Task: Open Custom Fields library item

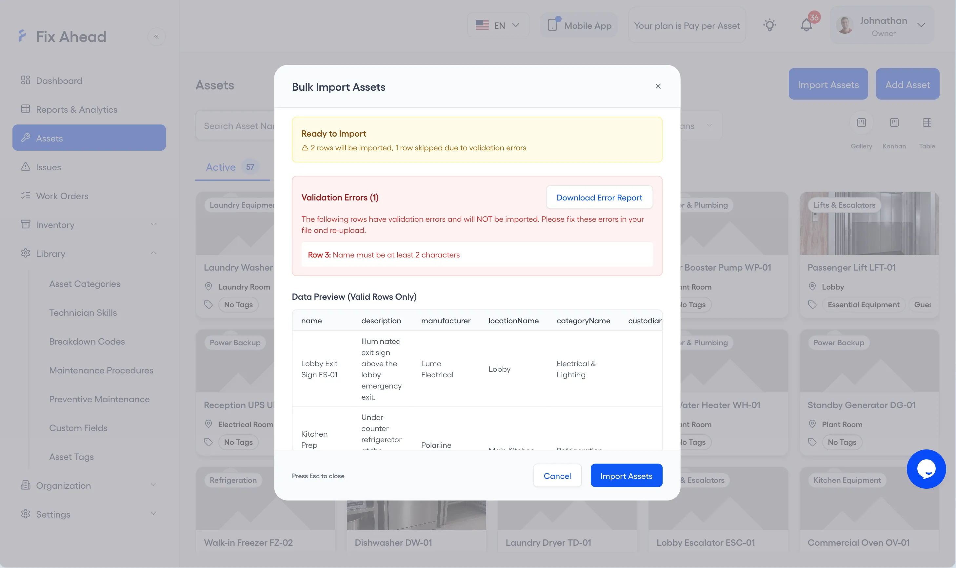Action: click(x=78, y=428)
